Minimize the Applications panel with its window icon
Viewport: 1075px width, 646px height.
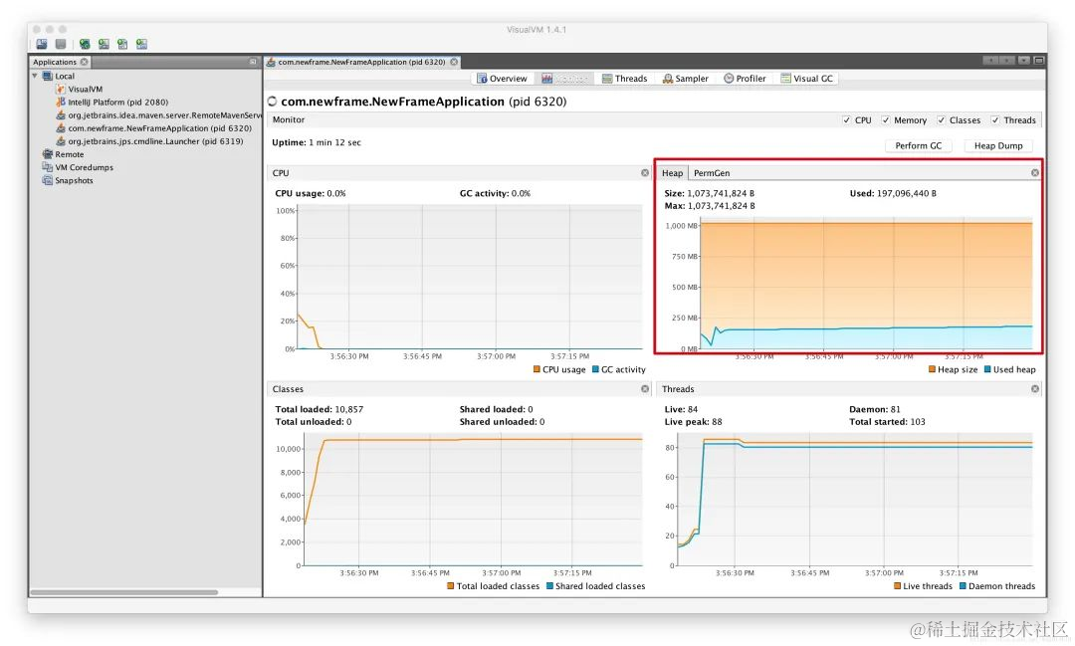click(x=253, y=62)
